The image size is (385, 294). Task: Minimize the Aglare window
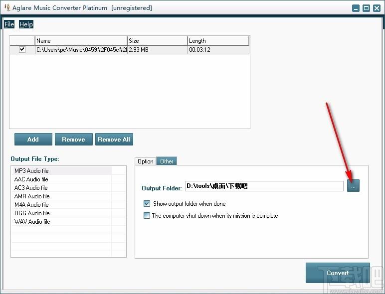point(356,8)
